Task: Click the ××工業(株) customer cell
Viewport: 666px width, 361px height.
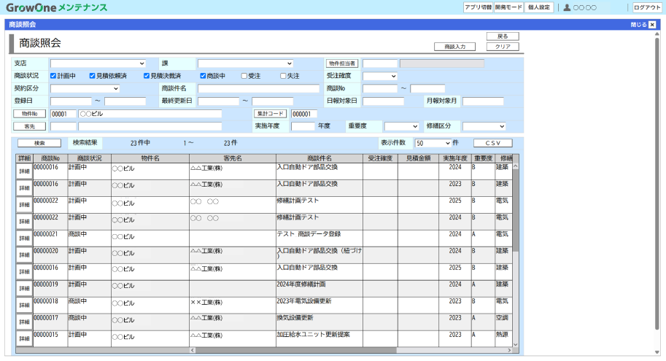Action: [x=233, y=306]
